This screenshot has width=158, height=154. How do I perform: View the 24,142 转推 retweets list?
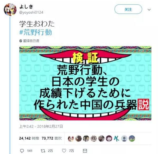(29, 138)
